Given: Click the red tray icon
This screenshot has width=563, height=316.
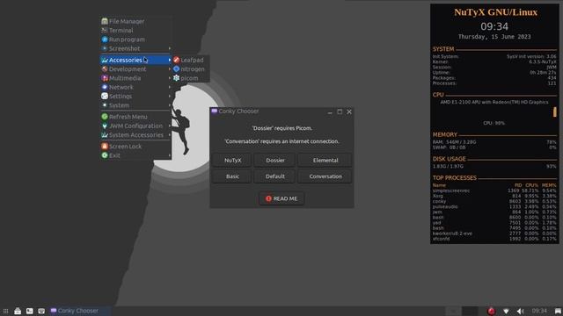Looking at the screenshot, I should [x=491, y=311].
